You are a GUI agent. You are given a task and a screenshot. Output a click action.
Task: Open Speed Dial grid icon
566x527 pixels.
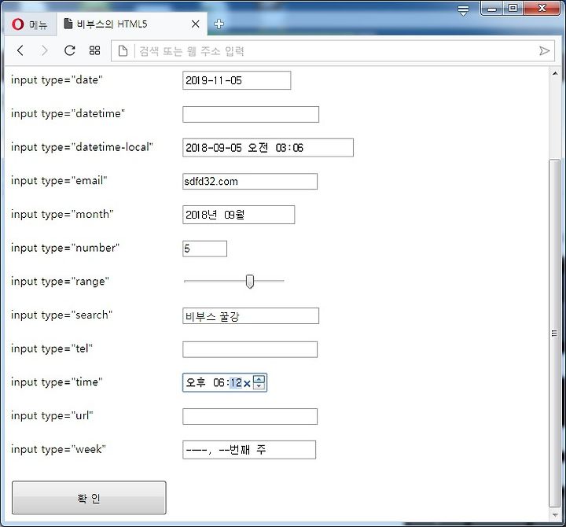tap(94, 50)
